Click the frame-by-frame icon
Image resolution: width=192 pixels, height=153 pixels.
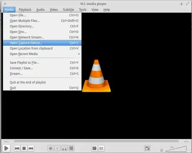tap(71, 148)
